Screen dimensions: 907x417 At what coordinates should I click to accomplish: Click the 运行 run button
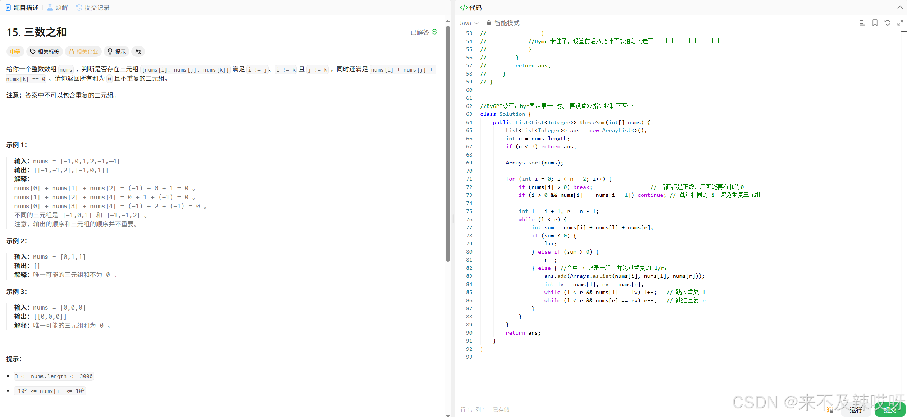856,410
